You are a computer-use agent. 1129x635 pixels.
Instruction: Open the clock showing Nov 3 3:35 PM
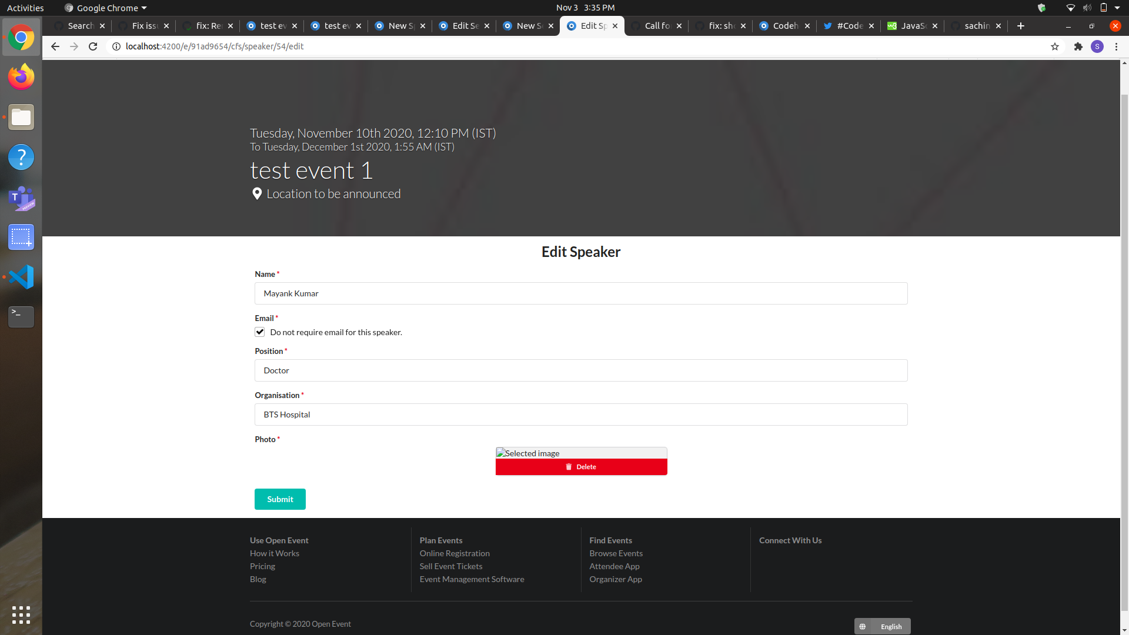(585, 8)
